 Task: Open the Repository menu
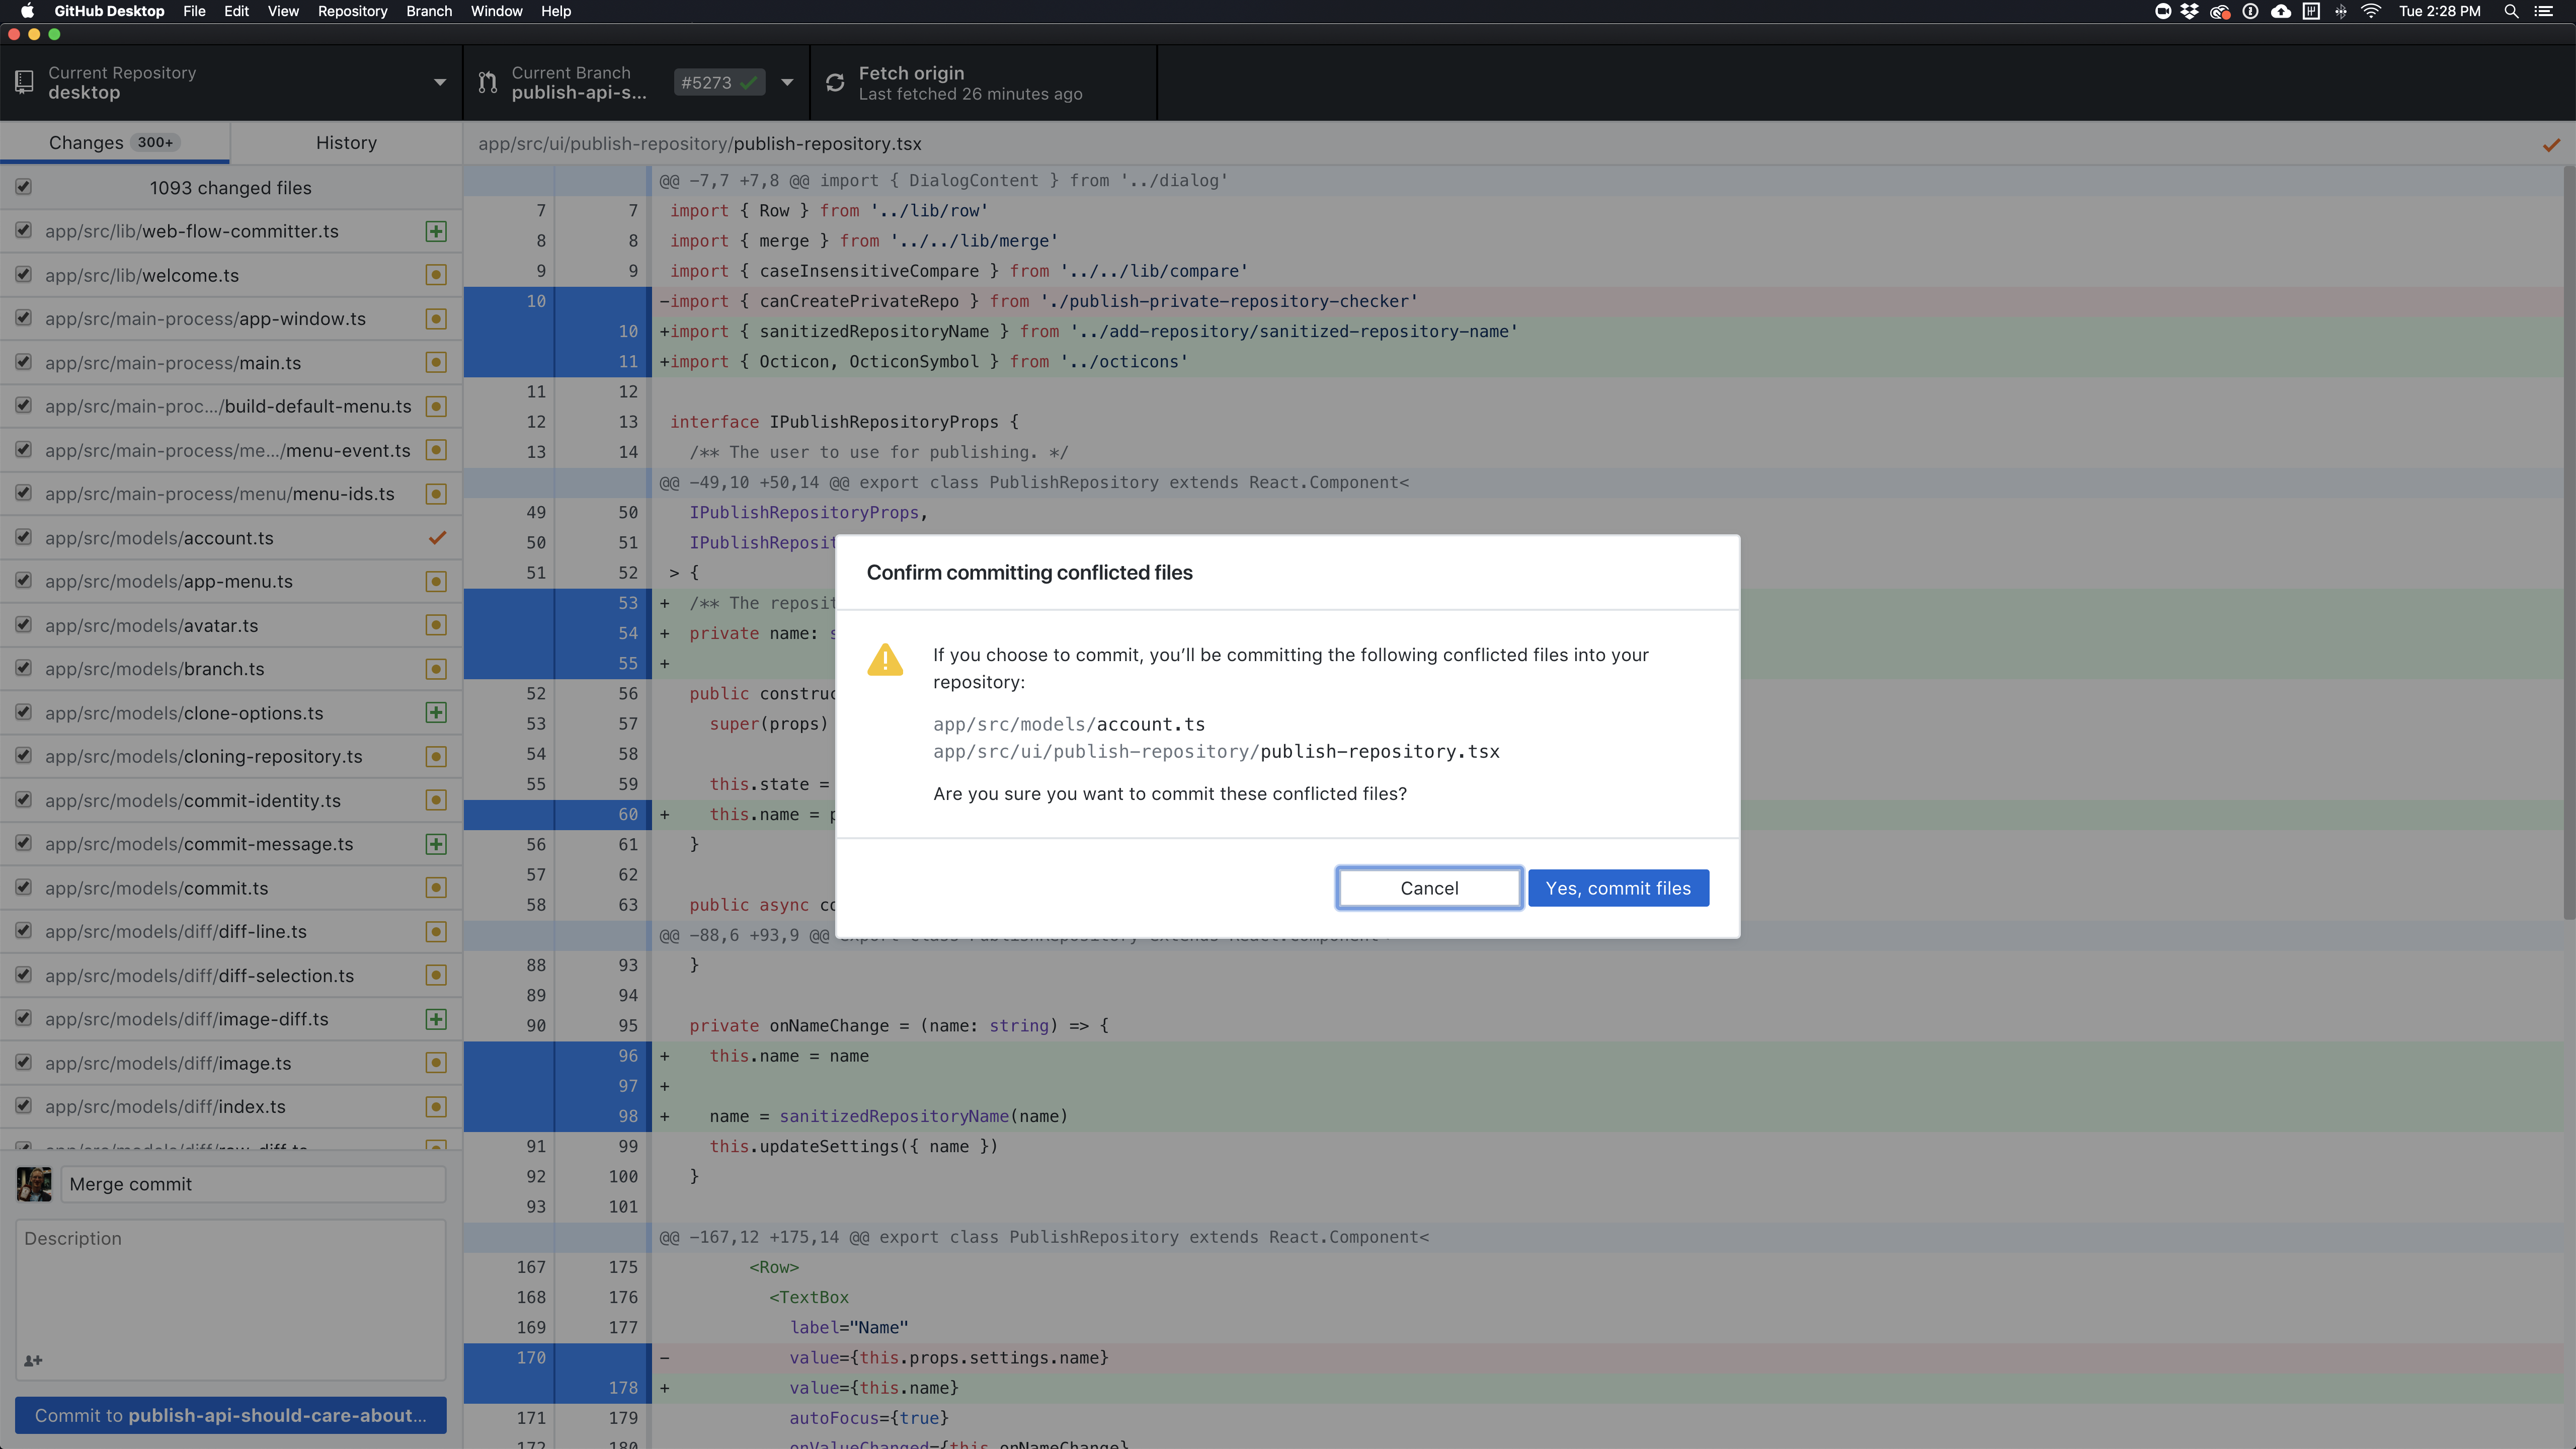click(x=352, y=11)
